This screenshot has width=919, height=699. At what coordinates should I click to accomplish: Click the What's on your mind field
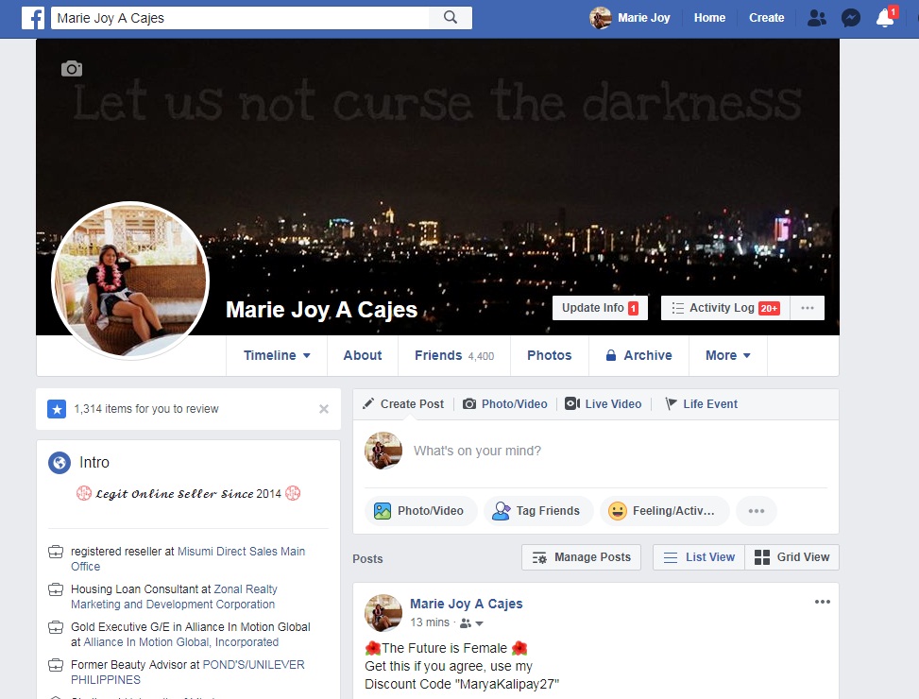point(477,451)
